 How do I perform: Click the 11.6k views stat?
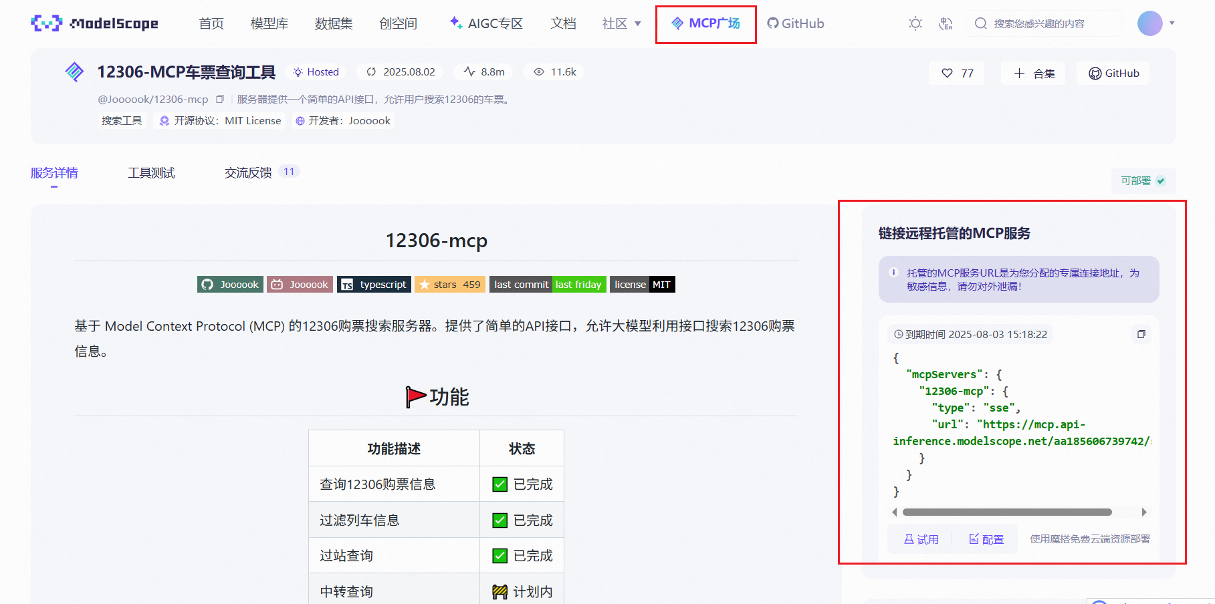point(554,72)
